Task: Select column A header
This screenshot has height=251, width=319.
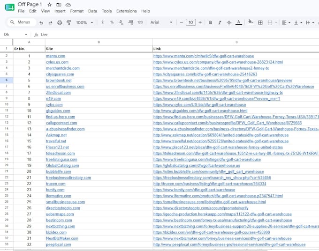Action: click(29, 42)
